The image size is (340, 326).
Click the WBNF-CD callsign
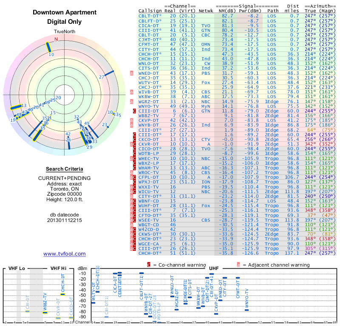[149, 201]
